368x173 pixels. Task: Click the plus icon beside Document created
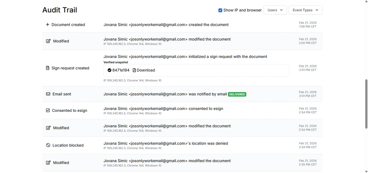tap(47, 24)
